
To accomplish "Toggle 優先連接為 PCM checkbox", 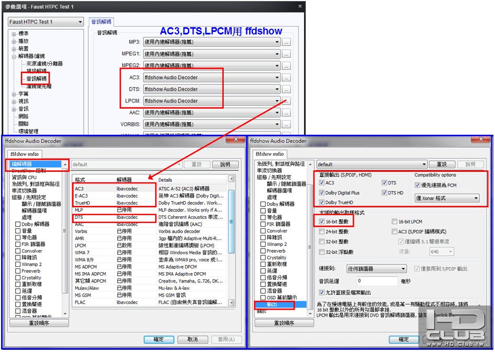I will tap(417, 185).
